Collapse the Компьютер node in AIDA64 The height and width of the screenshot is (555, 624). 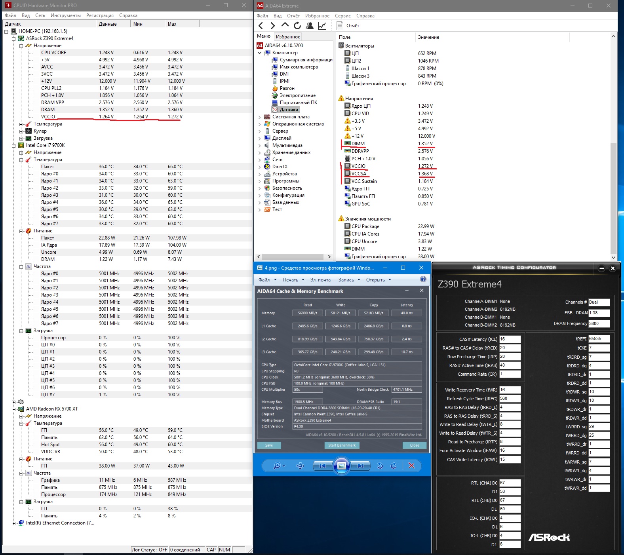[x=260, y=53]
